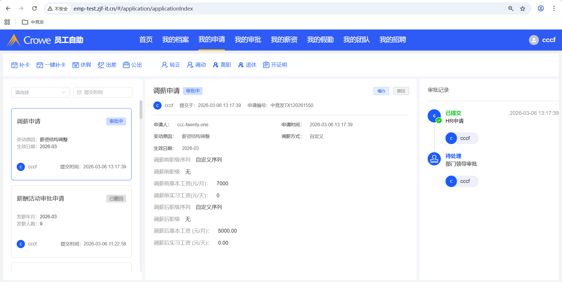Click the application list vertical scrollbar
562x282 pixels.
pyautogui.click(x=141, y=110)
